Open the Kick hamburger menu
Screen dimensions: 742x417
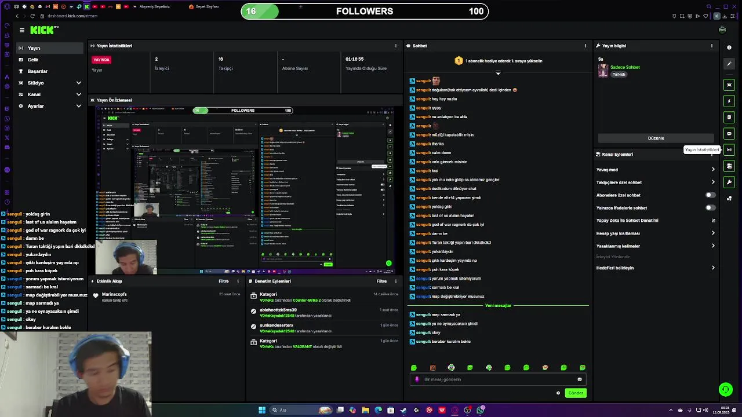point(21,30)
